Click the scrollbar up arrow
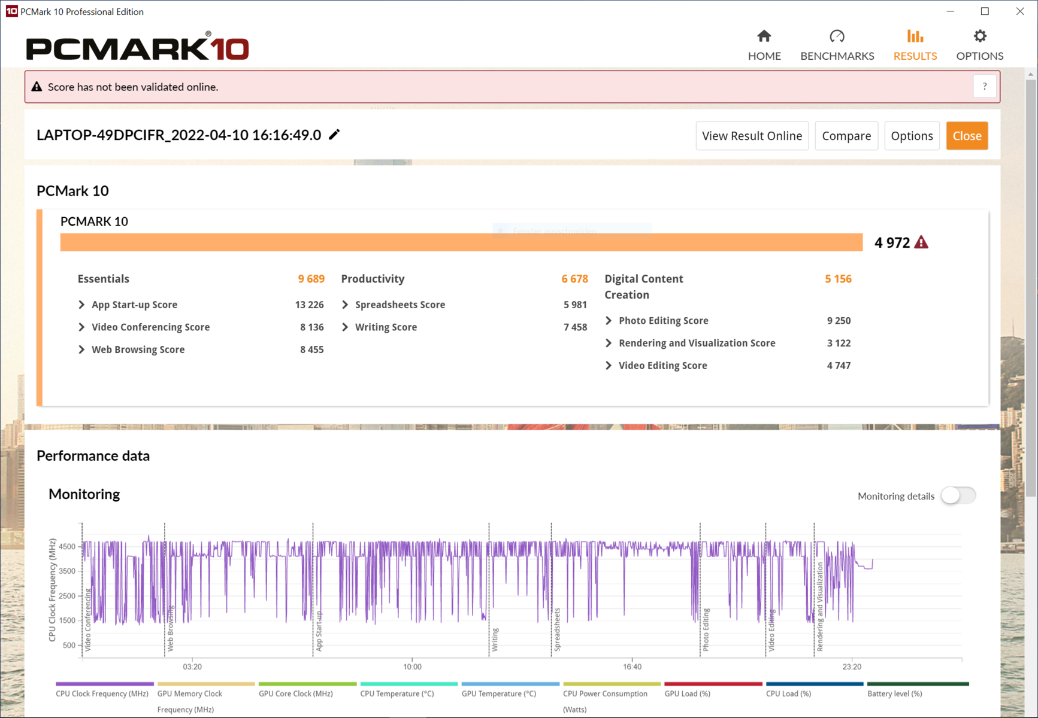1038x718 pixels. (1031, 74)
